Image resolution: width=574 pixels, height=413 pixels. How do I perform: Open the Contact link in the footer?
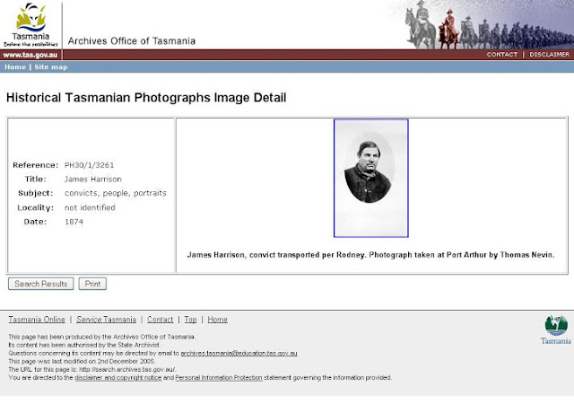coord(160,320)
